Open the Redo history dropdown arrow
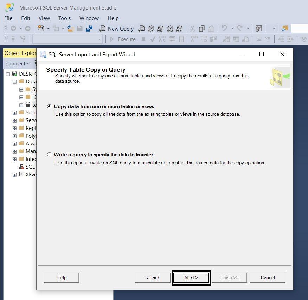Image resolution: width=308 pixels, height=300 pixels. 248,29
